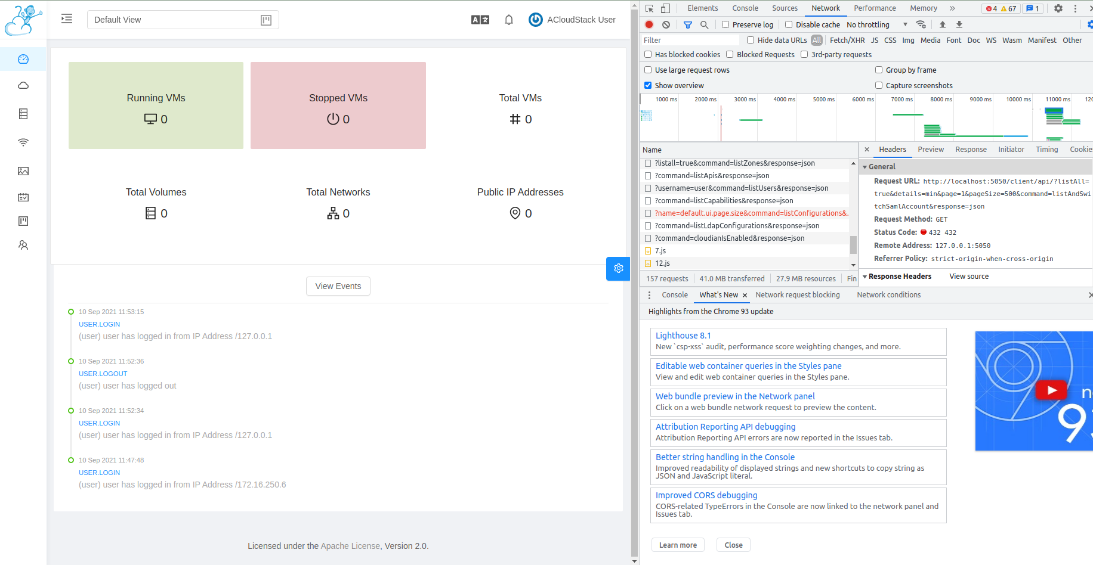
Task: Open the Network wifi sidebar icon
Action: (23, 142)
